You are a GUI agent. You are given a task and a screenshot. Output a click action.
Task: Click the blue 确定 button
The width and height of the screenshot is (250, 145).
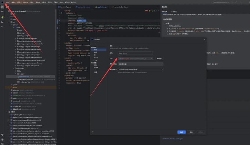coord(181,132)
